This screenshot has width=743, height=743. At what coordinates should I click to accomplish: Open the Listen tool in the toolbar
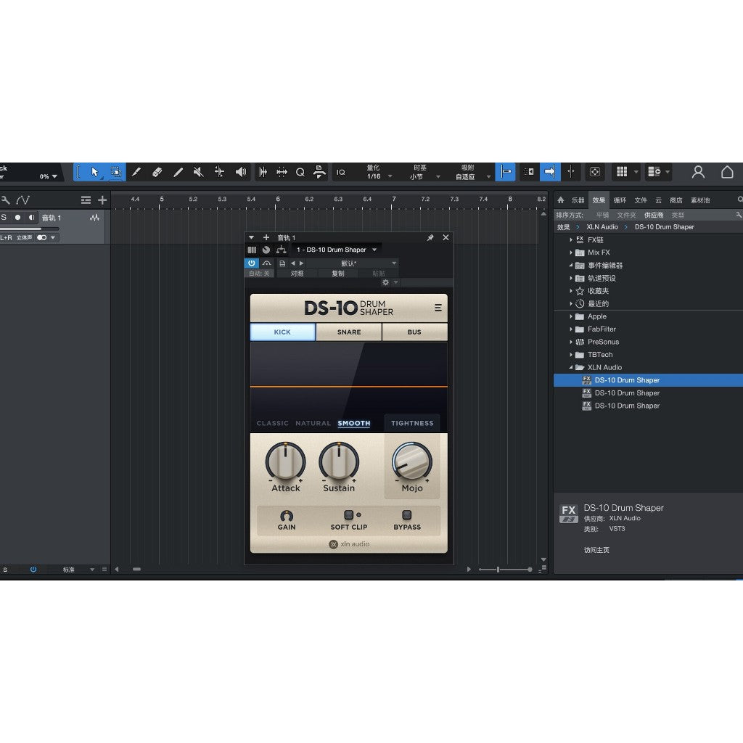pyautogui.click(x=239, y=172)
